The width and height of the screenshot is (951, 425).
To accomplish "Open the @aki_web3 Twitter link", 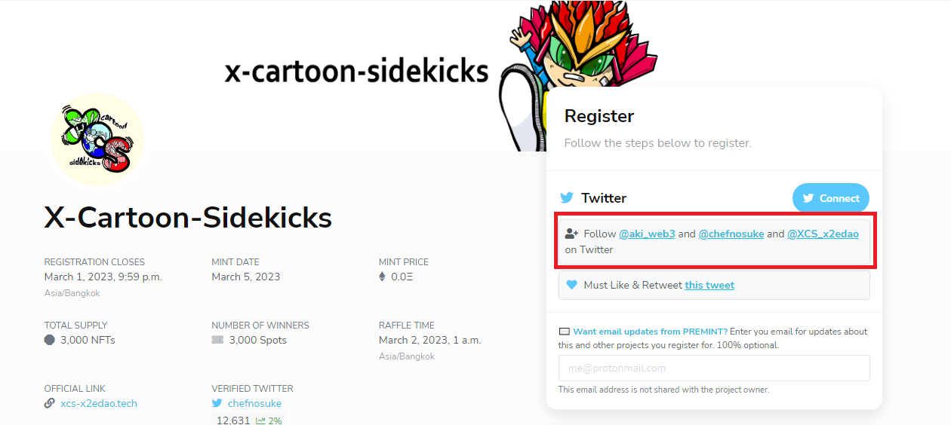I will [647, 234].
